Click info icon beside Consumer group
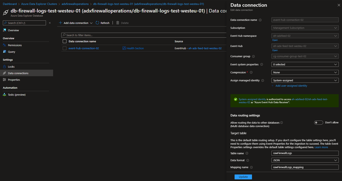Image resolution: width=342 pixels, height=181 pixels. (253, 56)
